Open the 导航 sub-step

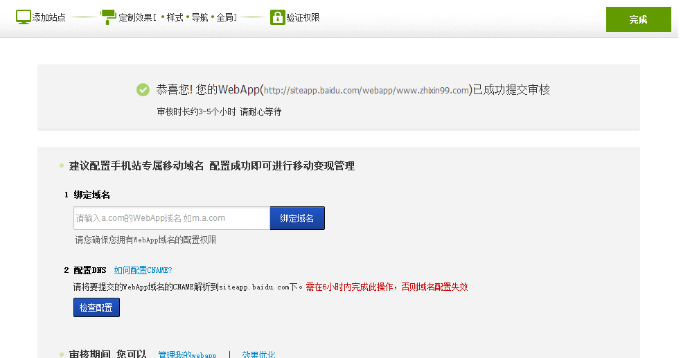coord(200,17)
